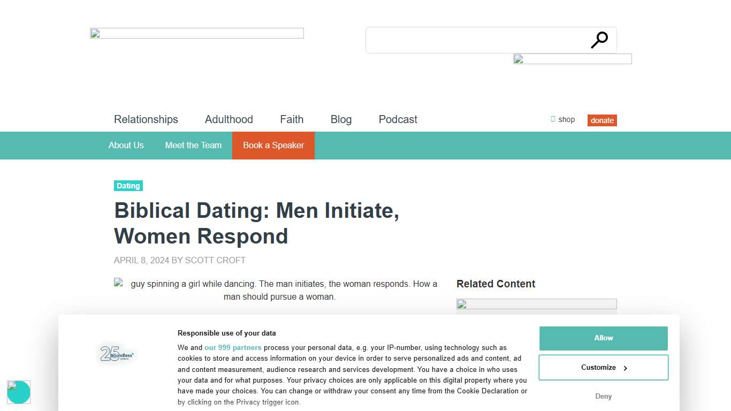
Task: Click the donate button
Action: (x=601, y=120)
